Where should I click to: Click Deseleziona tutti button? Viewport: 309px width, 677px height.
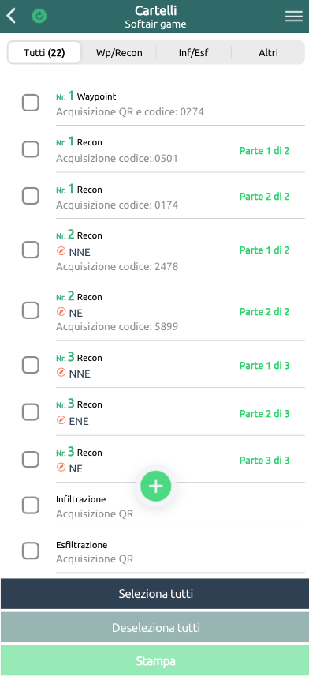(154, 627)
